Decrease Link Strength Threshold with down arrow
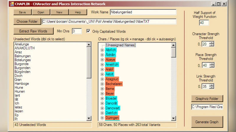Screen dimensions: 236x132 tap(212, 87)
